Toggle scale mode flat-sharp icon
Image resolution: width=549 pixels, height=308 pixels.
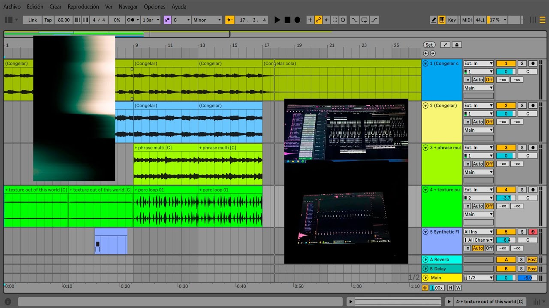tap(167, 20)
